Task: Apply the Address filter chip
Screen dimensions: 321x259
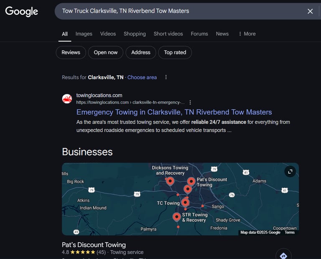Action: point(140,53)
